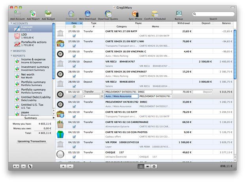Click the sidebar remove (−) button
Viewport: 245px width, 182px height.
[x=23, y=166]
